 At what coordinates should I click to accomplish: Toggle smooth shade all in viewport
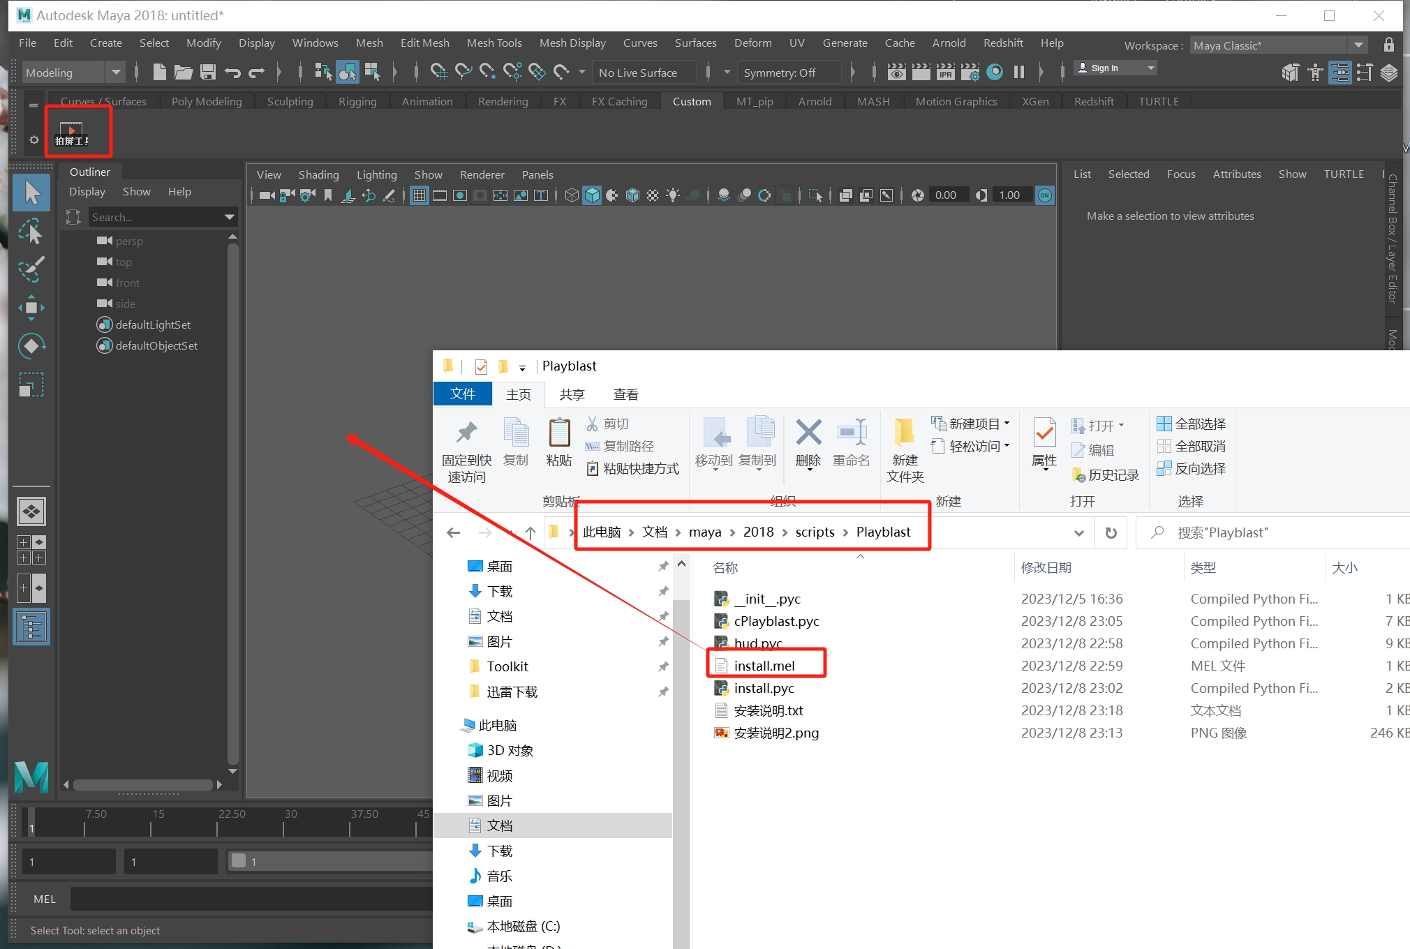pos(592,195)
